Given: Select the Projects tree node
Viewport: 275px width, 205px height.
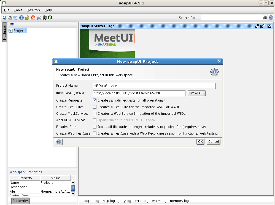Looking at the screenshot, I should 20,31.
